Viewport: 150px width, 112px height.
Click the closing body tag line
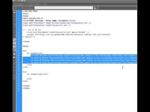click(26, 86)
